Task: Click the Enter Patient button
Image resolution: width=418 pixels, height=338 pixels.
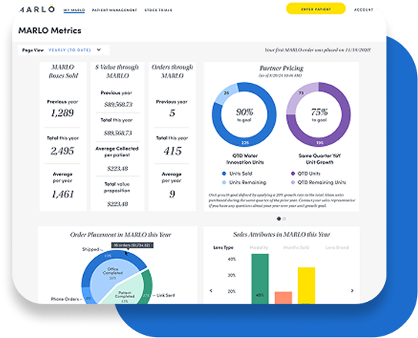Action: point(316,9)
